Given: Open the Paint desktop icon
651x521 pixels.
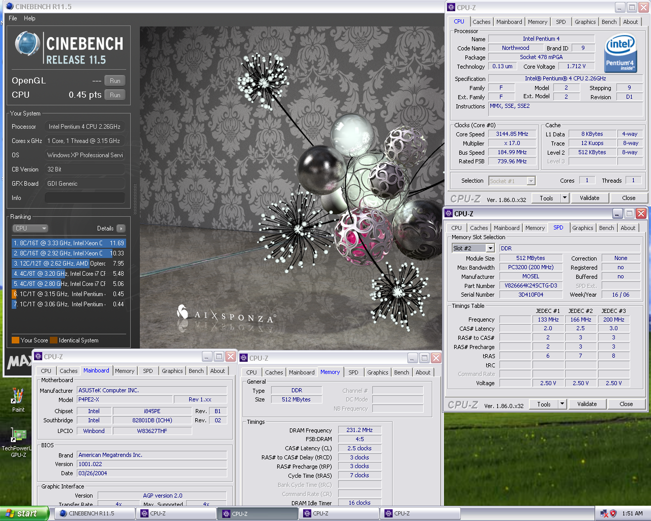Looking at the screenshot, I should [x=18, y=400].
